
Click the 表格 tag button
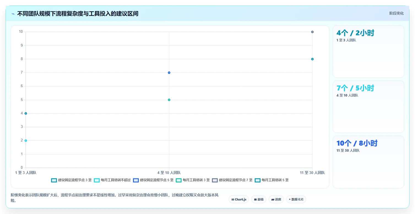click(x=259, y=199)
